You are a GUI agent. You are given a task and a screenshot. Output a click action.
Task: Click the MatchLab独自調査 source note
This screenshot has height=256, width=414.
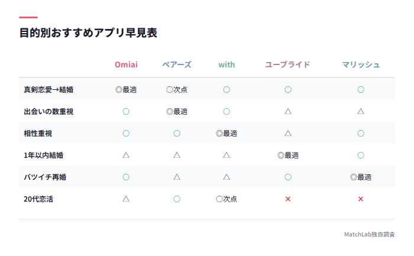370,234
